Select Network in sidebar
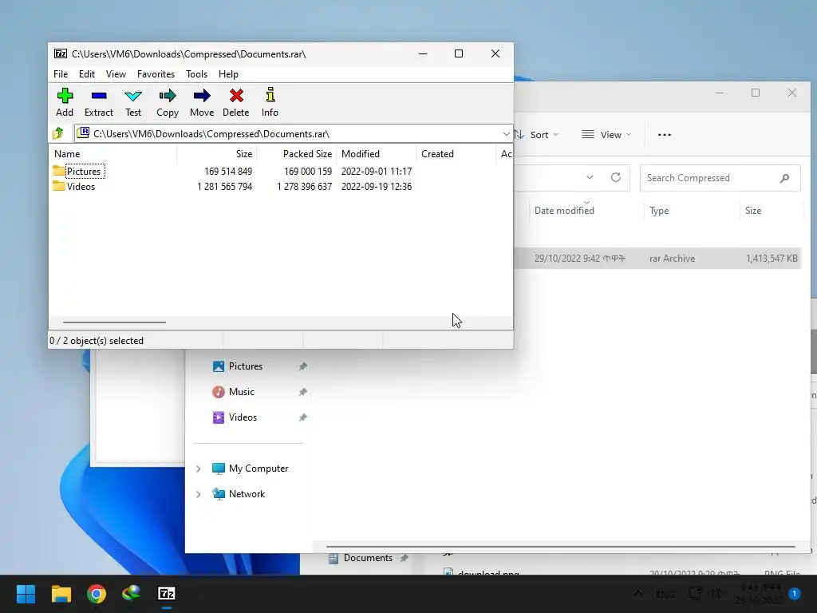The height and width of the screenshot is (613, 817). coord(239,494)
